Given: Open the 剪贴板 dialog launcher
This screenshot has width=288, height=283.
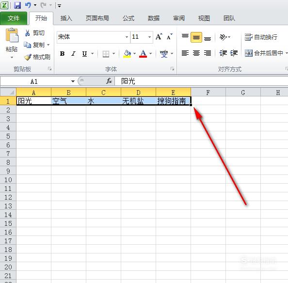Looking at the screenshot, I should click(49, 69).
